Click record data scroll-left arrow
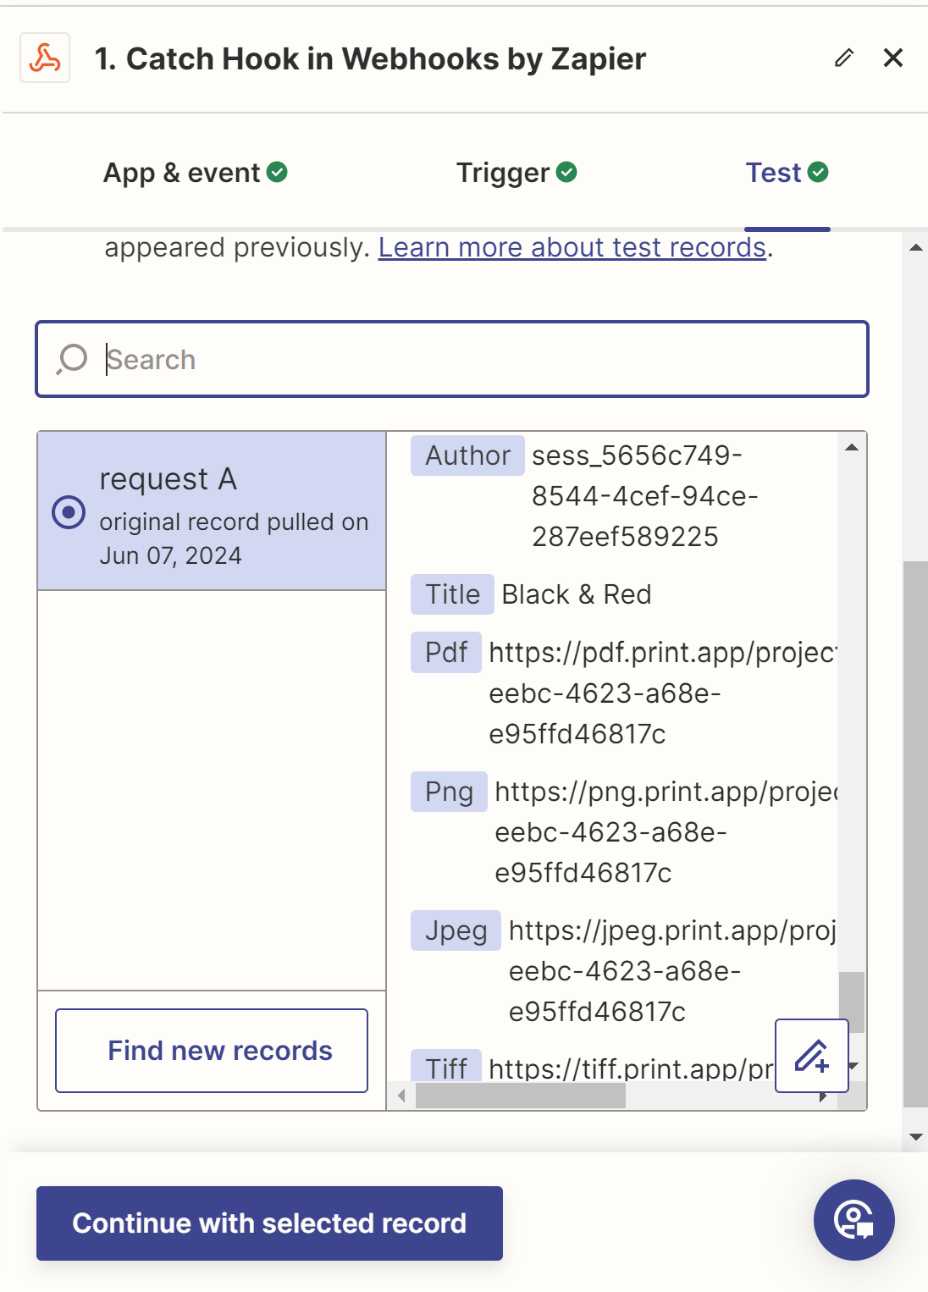This screenshot has width=928, height=1292. 401,1096
